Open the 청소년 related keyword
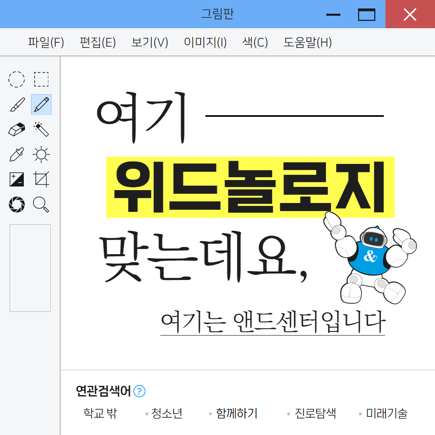Viewport: 435px width, 435px height. [167, 413]
